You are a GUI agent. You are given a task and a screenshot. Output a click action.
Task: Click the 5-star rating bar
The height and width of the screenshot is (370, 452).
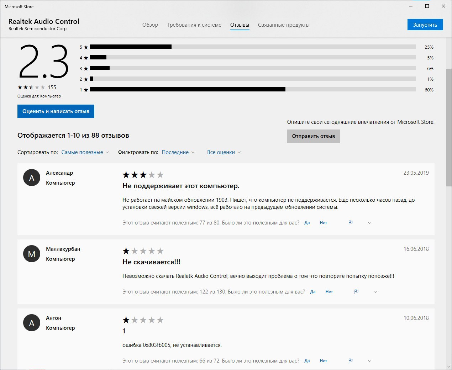(x=253, y=47)
